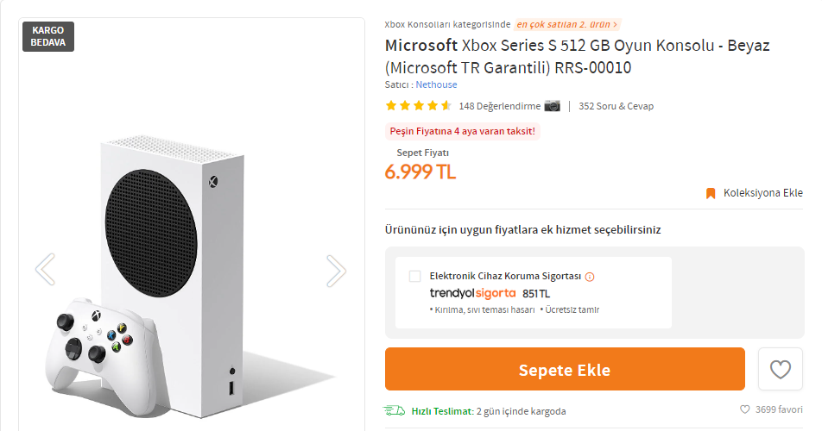Click the star rating icons
Screen dimensions: 822x431
tap(418, 106)
